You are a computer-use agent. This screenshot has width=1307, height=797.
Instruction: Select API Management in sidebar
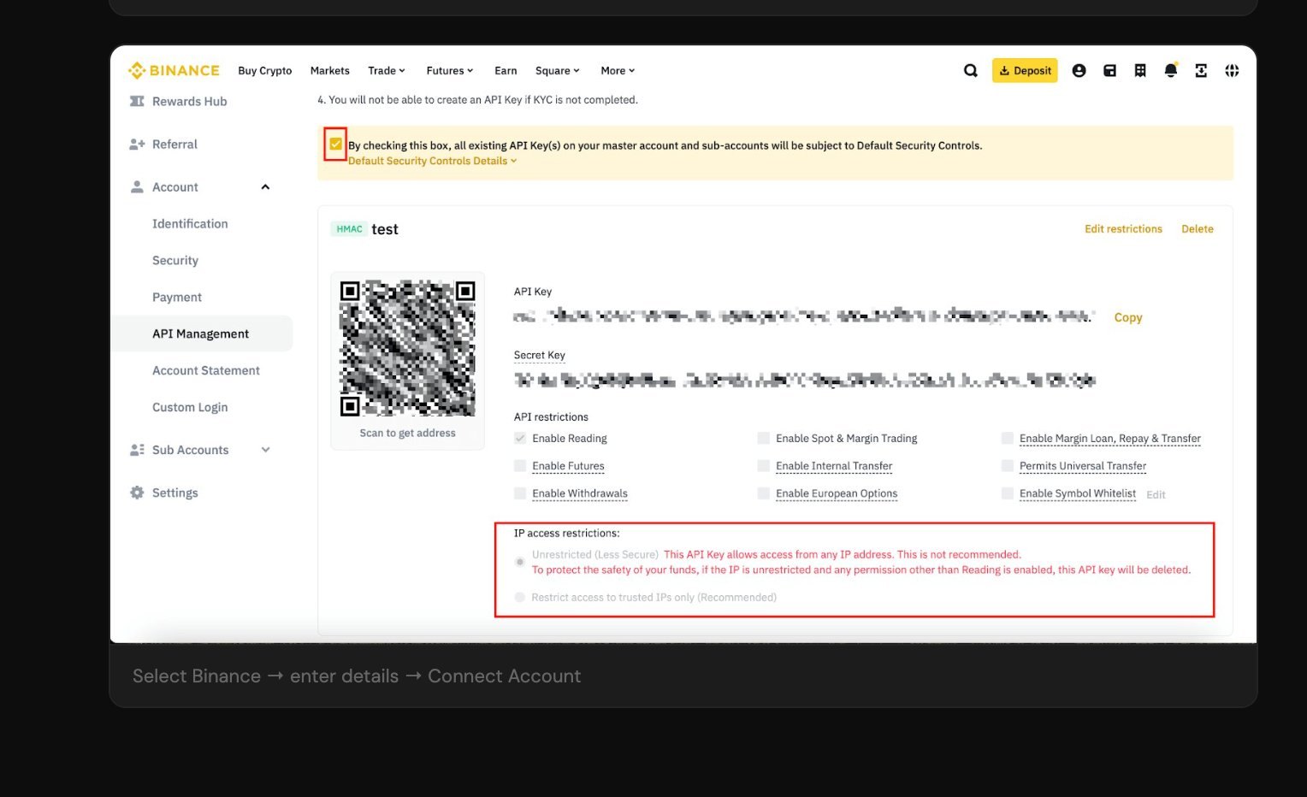pos(202,334)
